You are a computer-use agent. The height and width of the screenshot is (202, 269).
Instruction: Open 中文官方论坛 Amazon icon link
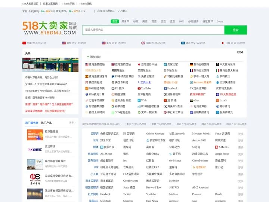(x=226, y=64)
